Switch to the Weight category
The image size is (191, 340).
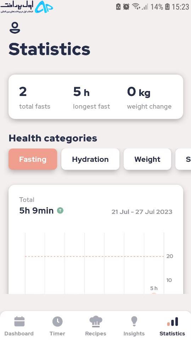(x=147, y=159)
